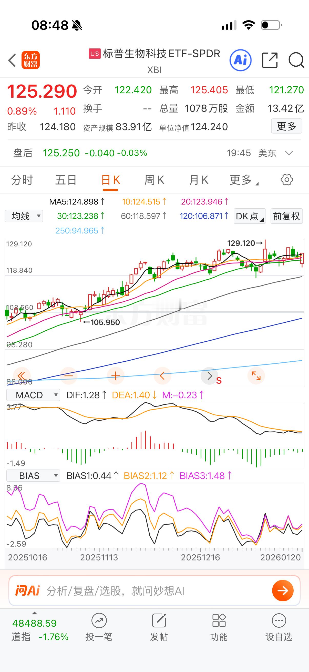The height and width of the screenshot is (672, 309).
Task: Open the blue Ai assistant icon
Action: click(240, 60)
